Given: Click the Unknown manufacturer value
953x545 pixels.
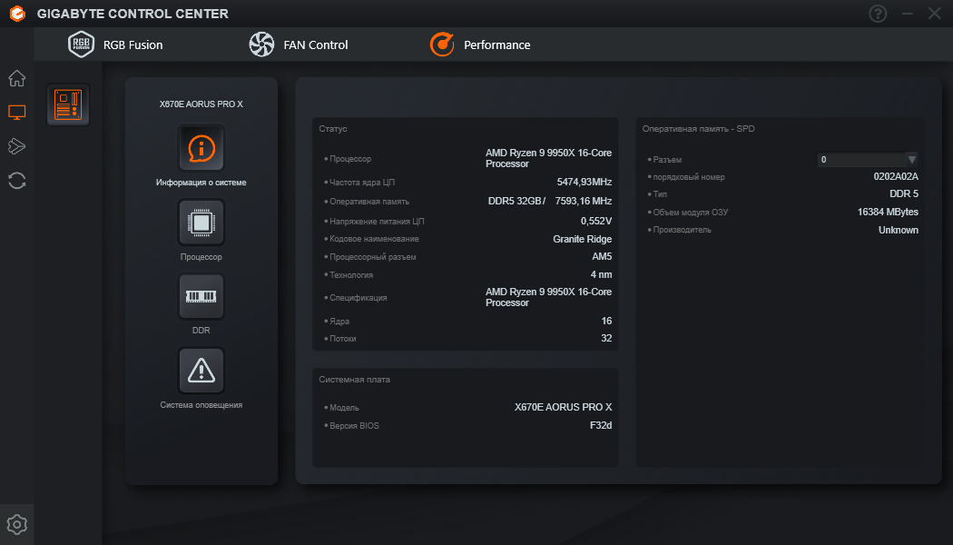Looking at the screenshot, I should pyautogui.click(x=899, y=230).
